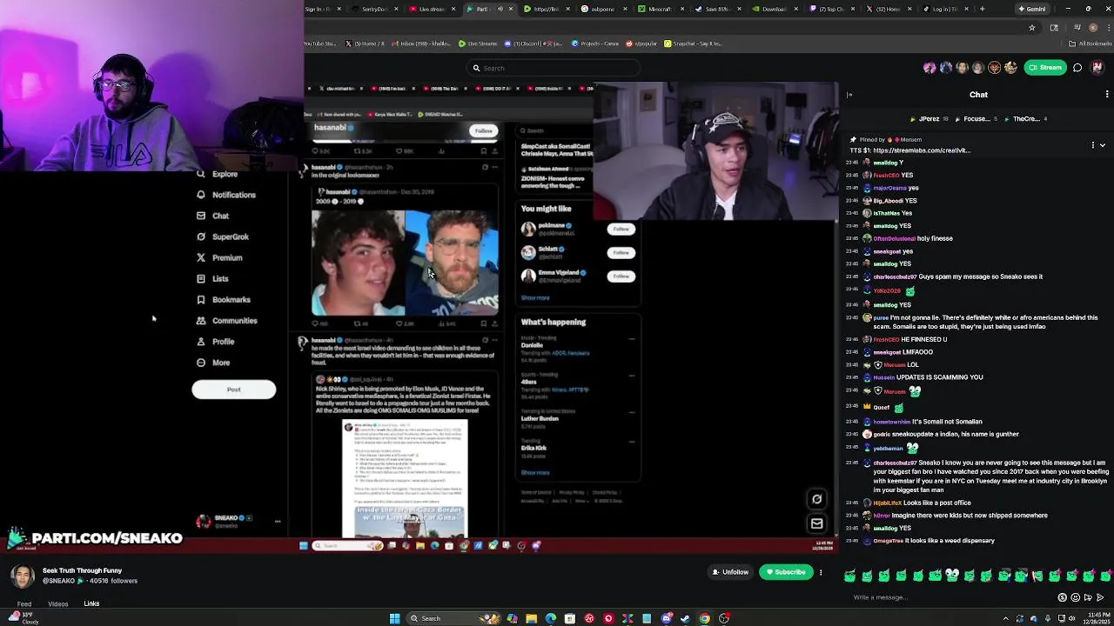The image size is (1114, 626).
Task: Show more trends under What's happening
Action: 535,472
